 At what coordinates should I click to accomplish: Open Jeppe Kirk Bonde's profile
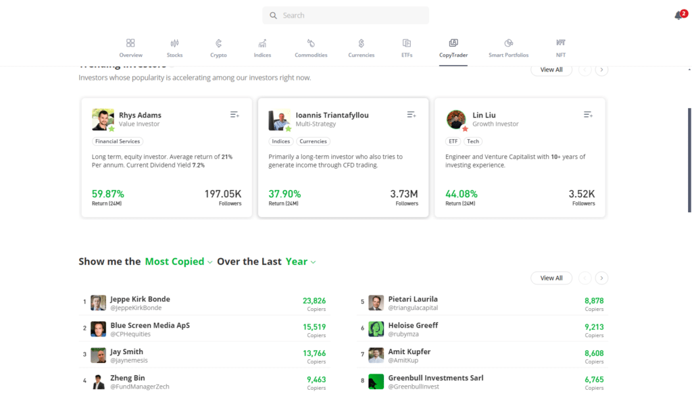(x=140, y=299)
